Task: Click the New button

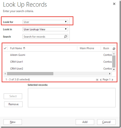Action: click(x=13, y=122)
